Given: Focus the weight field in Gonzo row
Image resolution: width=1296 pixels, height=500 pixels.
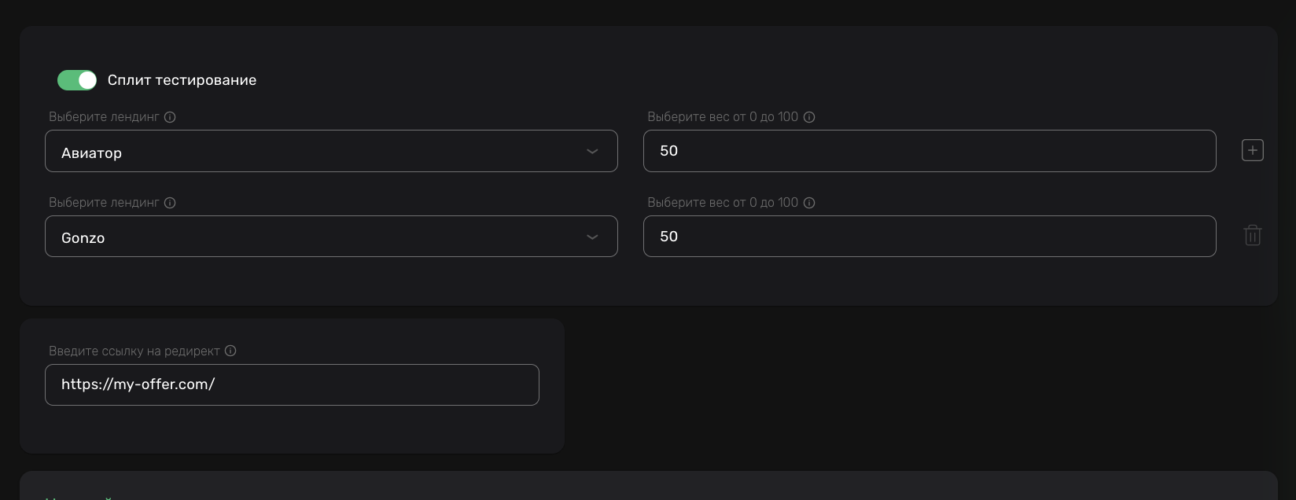Looking at the screenshot, I should (929, 237).
